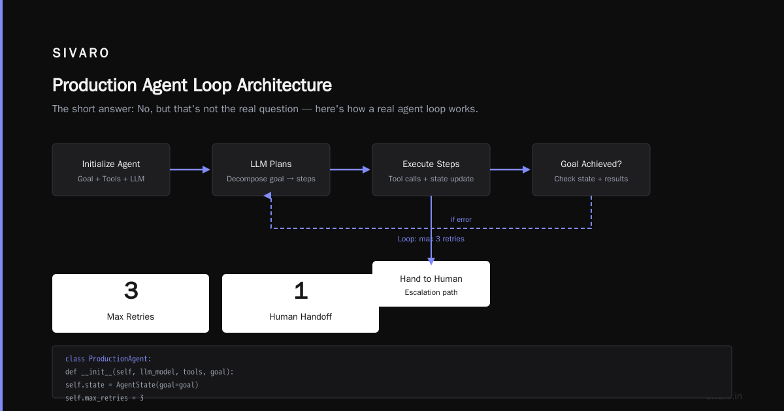The image size is (784, 411).
Task: Click the arrowhead pointing into Hand to Human
Action: [431, 260]
